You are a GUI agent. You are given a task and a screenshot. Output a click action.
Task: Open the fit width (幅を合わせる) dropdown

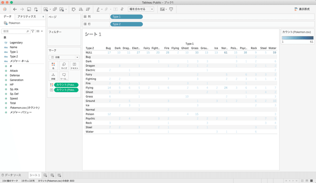coord(141,9)
